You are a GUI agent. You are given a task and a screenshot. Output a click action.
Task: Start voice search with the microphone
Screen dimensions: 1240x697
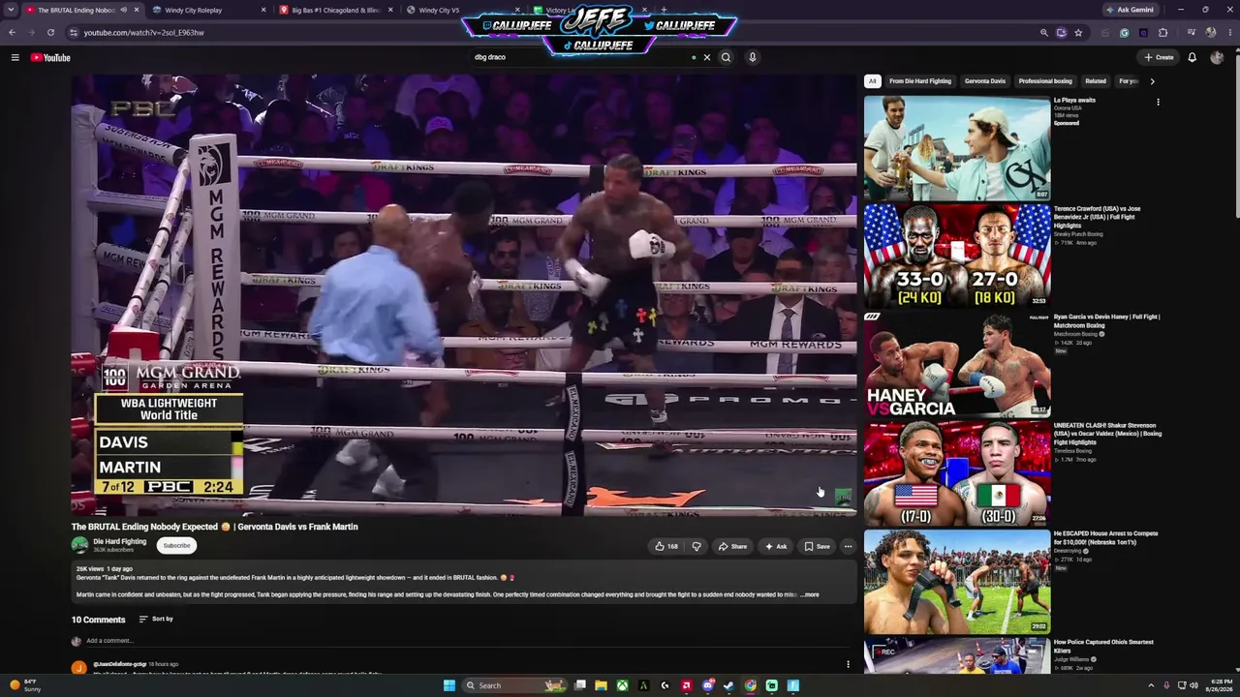[x=752, y=57]
